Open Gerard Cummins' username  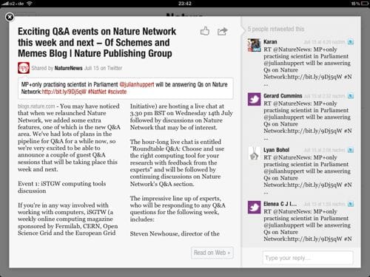point(283,96)
